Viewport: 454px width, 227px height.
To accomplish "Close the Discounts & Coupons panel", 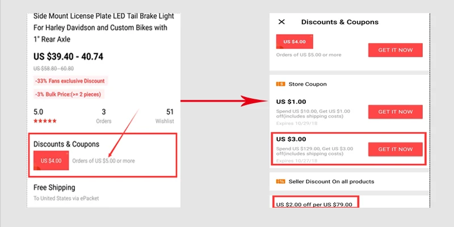I will tap(281, 22).
